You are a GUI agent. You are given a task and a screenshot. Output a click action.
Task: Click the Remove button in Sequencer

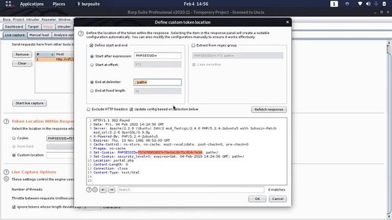point(22,54)
